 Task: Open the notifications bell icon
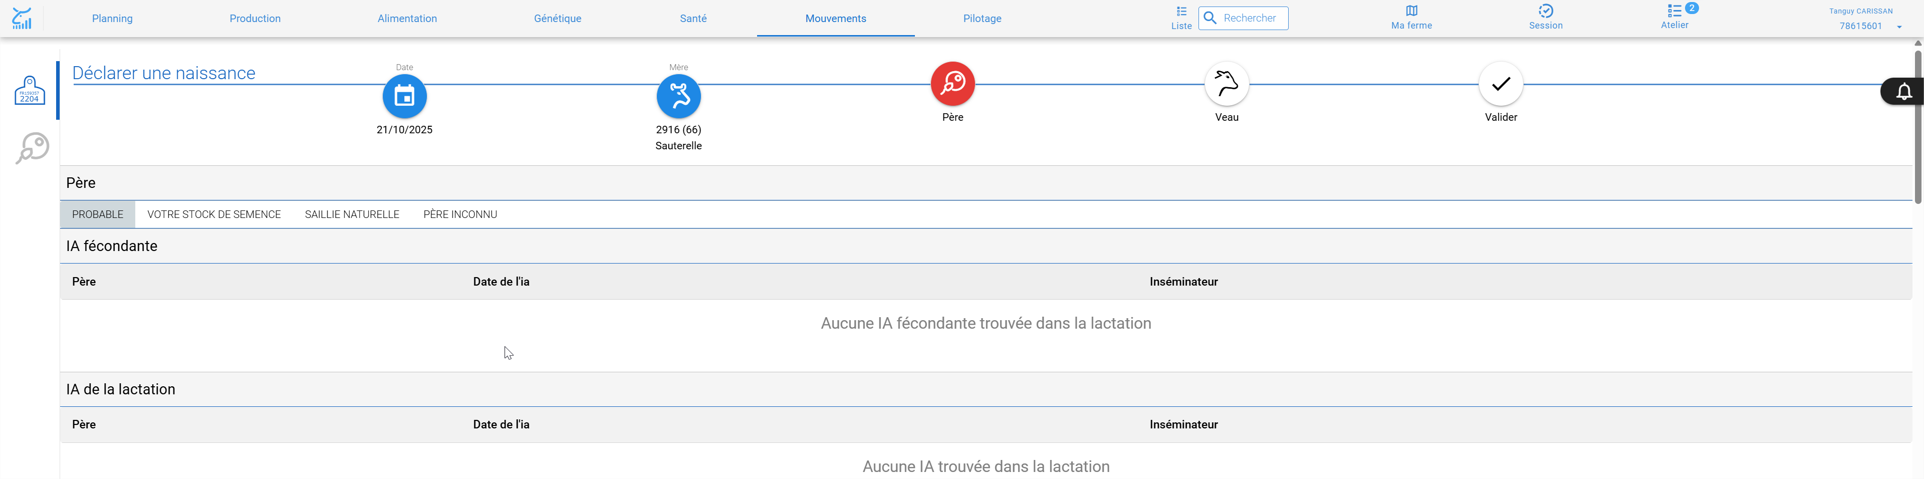click(1904, 92)
